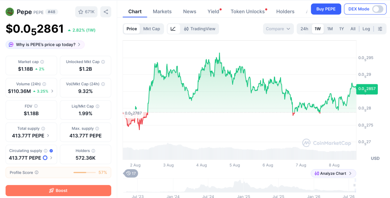Click the 4 Aug date on chart axis
Viewport: 390px width, 198px height.
coord(201,165)
